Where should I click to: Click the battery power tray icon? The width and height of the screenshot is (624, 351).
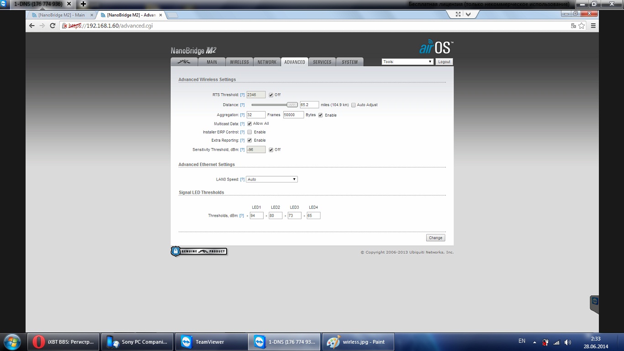click(x=545, y=342)
